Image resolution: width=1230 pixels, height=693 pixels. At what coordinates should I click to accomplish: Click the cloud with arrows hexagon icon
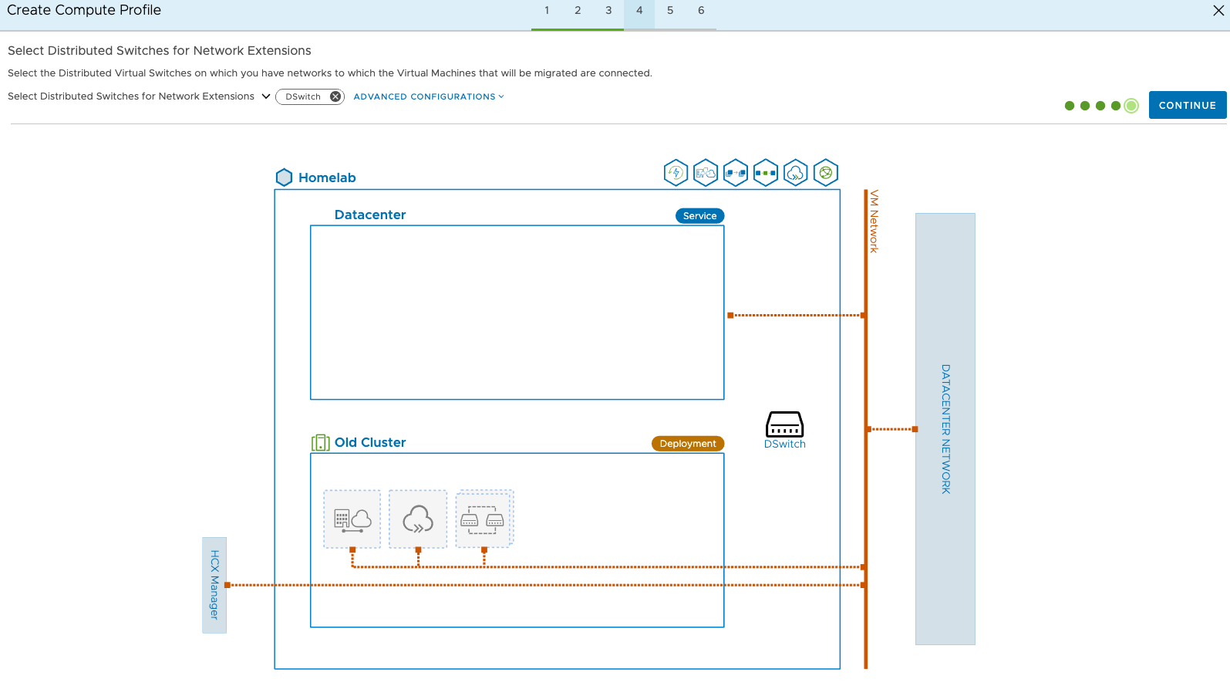pos(795,173)
